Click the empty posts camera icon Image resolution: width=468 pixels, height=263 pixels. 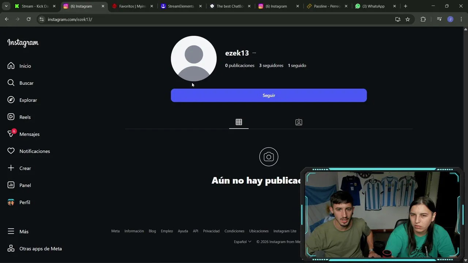click(269, 157)
